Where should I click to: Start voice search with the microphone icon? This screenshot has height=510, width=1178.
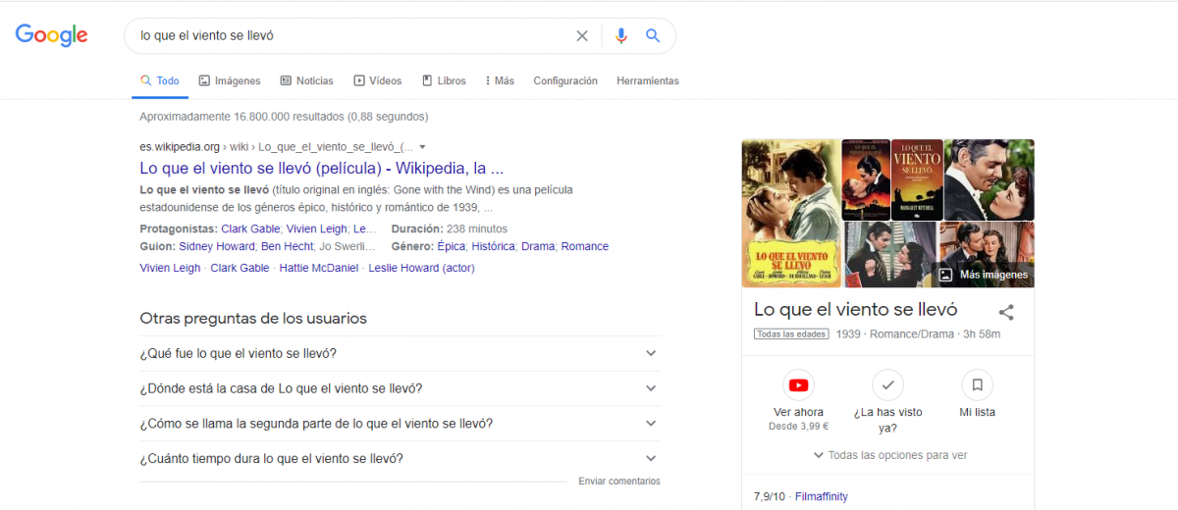pyautogui.click(x=620, y=36)
